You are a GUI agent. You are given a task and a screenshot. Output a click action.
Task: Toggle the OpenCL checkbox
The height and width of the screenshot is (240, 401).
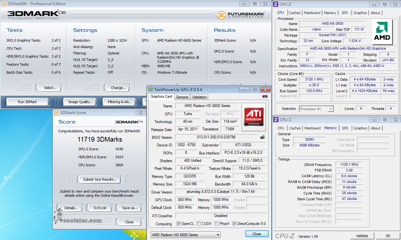point(178,224)
